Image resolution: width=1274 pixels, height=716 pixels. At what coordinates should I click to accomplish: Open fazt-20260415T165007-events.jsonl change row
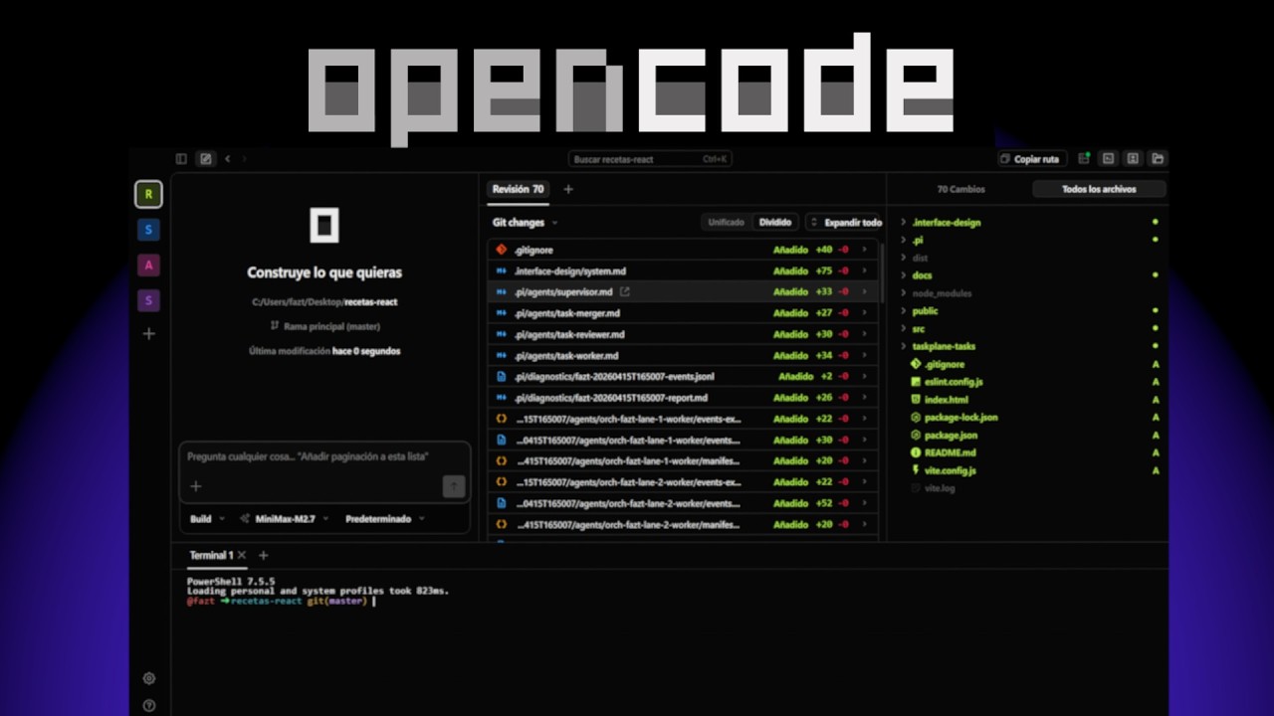click(x=683, y=377)
